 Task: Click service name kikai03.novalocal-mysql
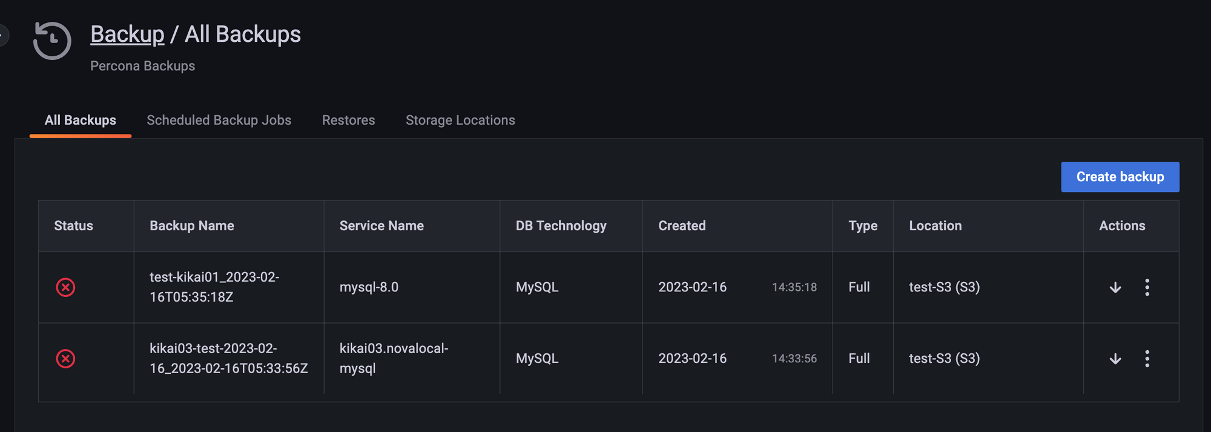click(394, 359)
